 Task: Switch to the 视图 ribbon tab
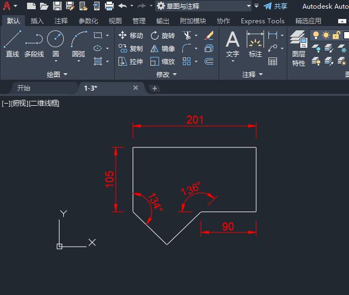pos(115,21)
